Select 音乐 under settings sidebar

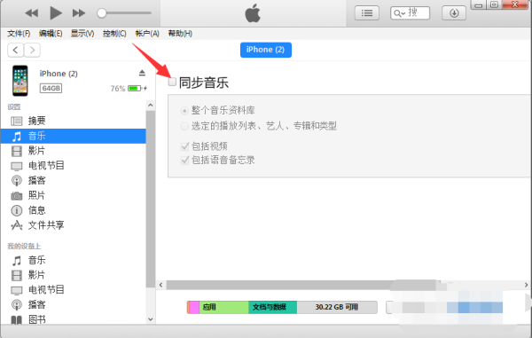point(74,136)
